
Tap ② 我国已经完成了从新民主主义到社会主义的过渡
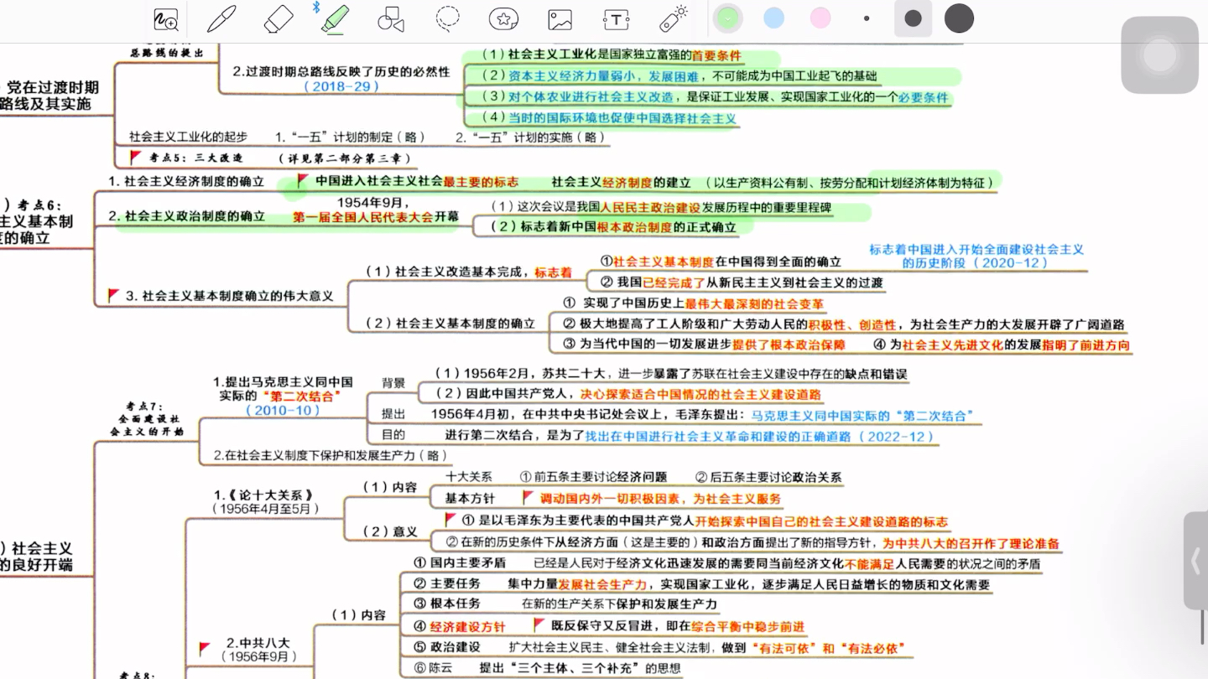pos(742,282)
